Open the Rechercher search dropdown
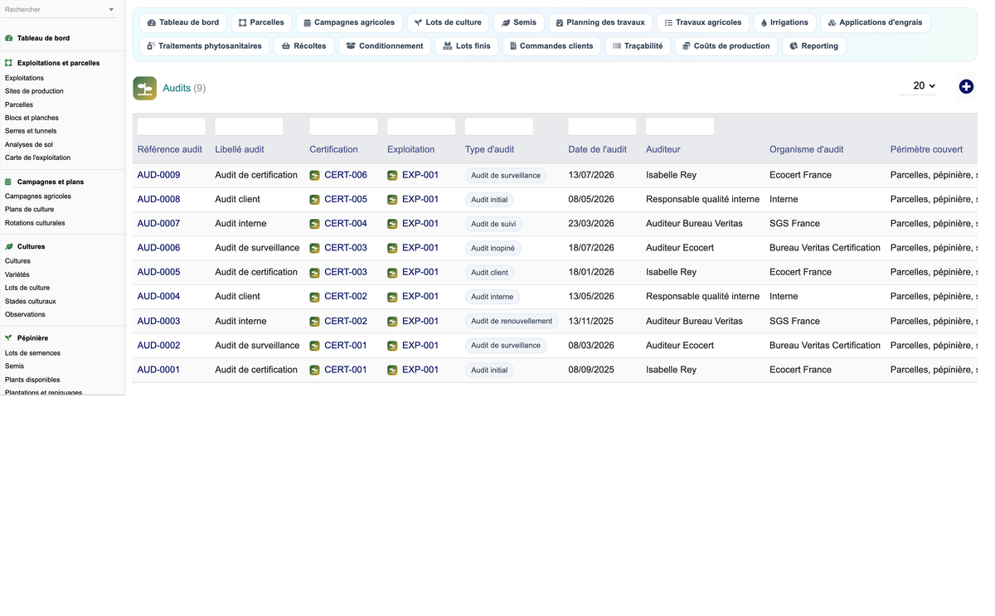The height and width of the screenshot is (616, 995). tap(60, 9)
